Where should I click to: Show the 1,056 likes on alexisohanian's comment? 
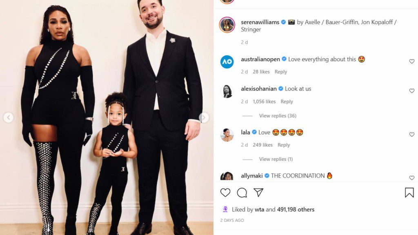click(264, 102)
